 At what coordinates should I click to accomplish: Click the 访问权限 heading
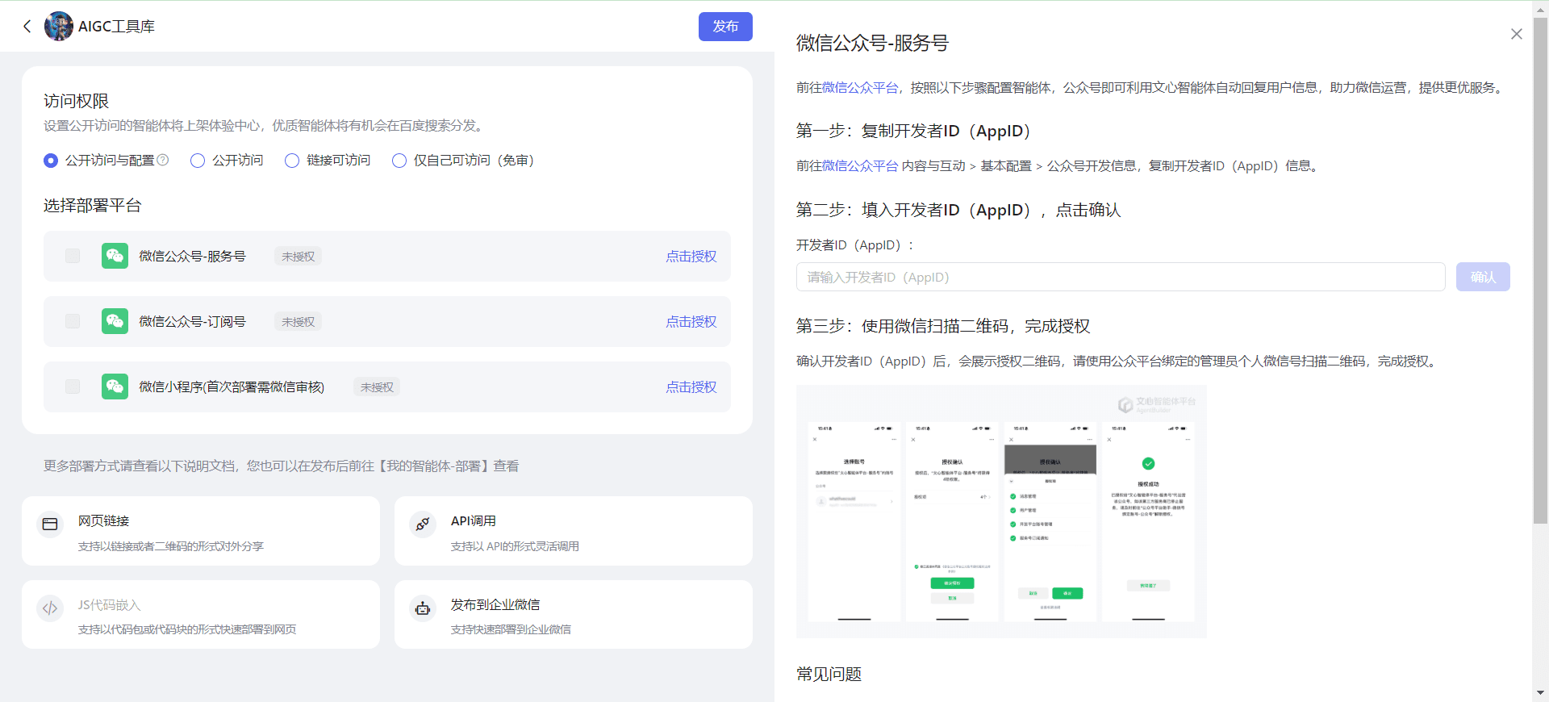point(76,101)
